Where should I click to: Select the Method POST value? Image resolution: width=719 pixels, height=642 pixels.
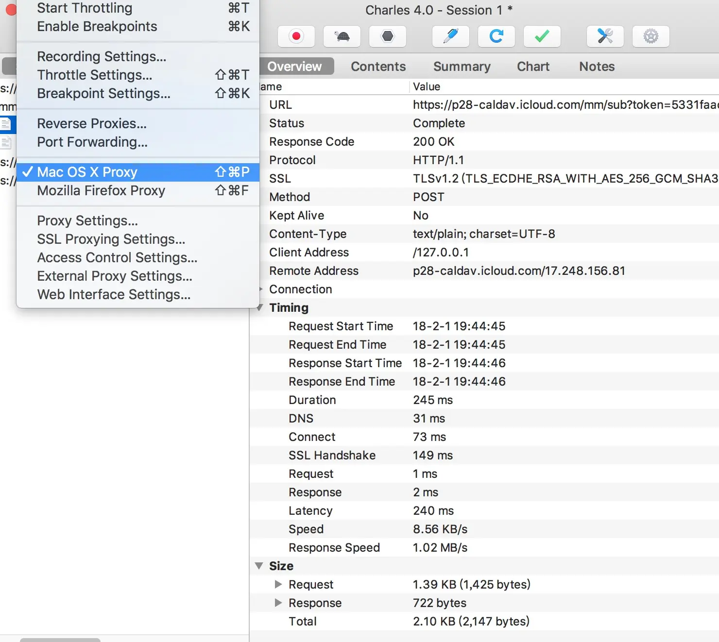pos(428,197)
